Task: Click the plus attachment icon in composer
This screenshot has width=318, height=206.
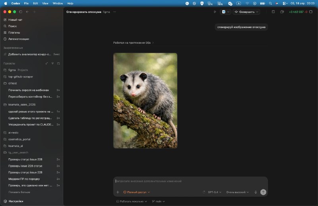Action: click(118, 192)
